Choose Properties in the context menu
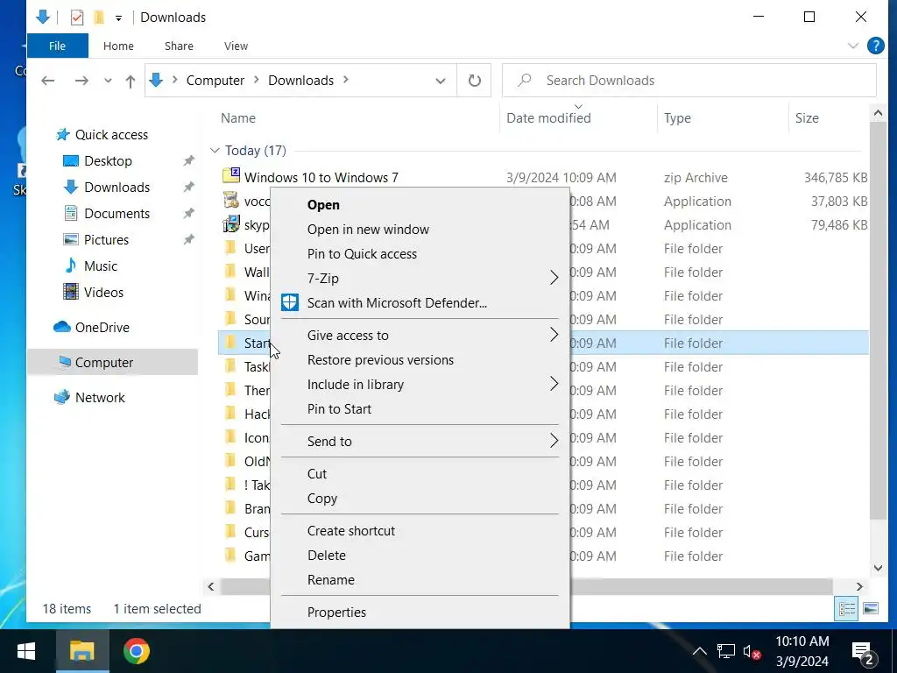897x673 pixels. pyautogui.click(x=337, y=613)
